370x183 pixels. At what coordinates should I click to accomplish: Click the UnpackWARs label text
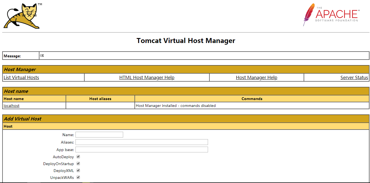tap(62, 177)
